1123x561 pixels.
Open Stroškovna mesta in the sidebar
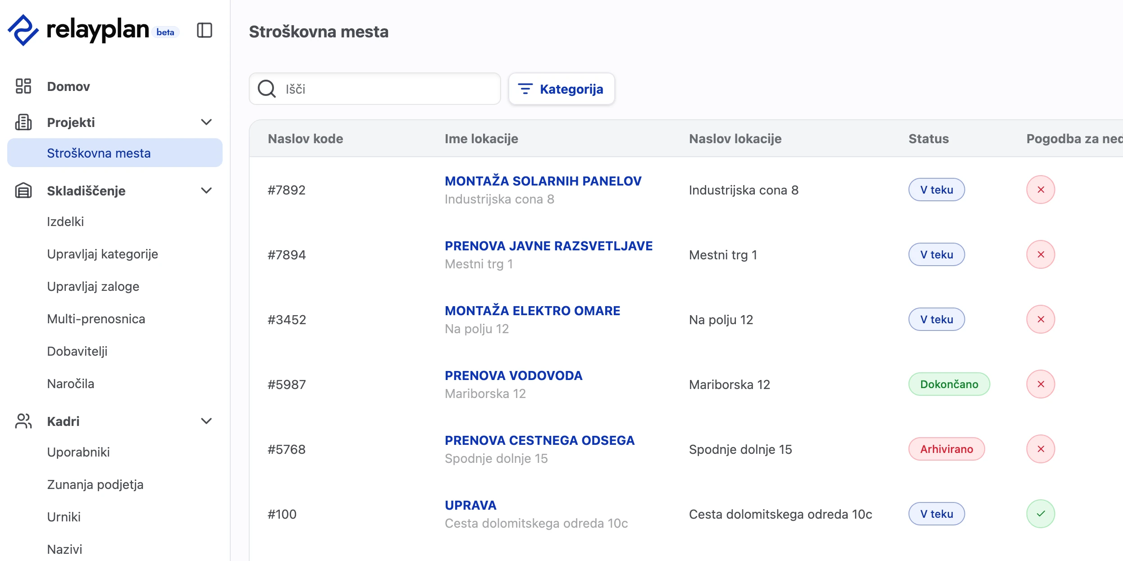point(115,153)
